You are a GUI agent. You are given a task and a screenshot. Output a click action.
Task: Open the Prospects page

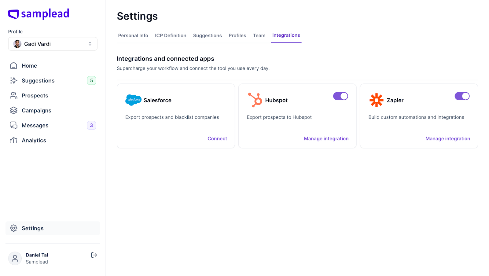(53, 95)
